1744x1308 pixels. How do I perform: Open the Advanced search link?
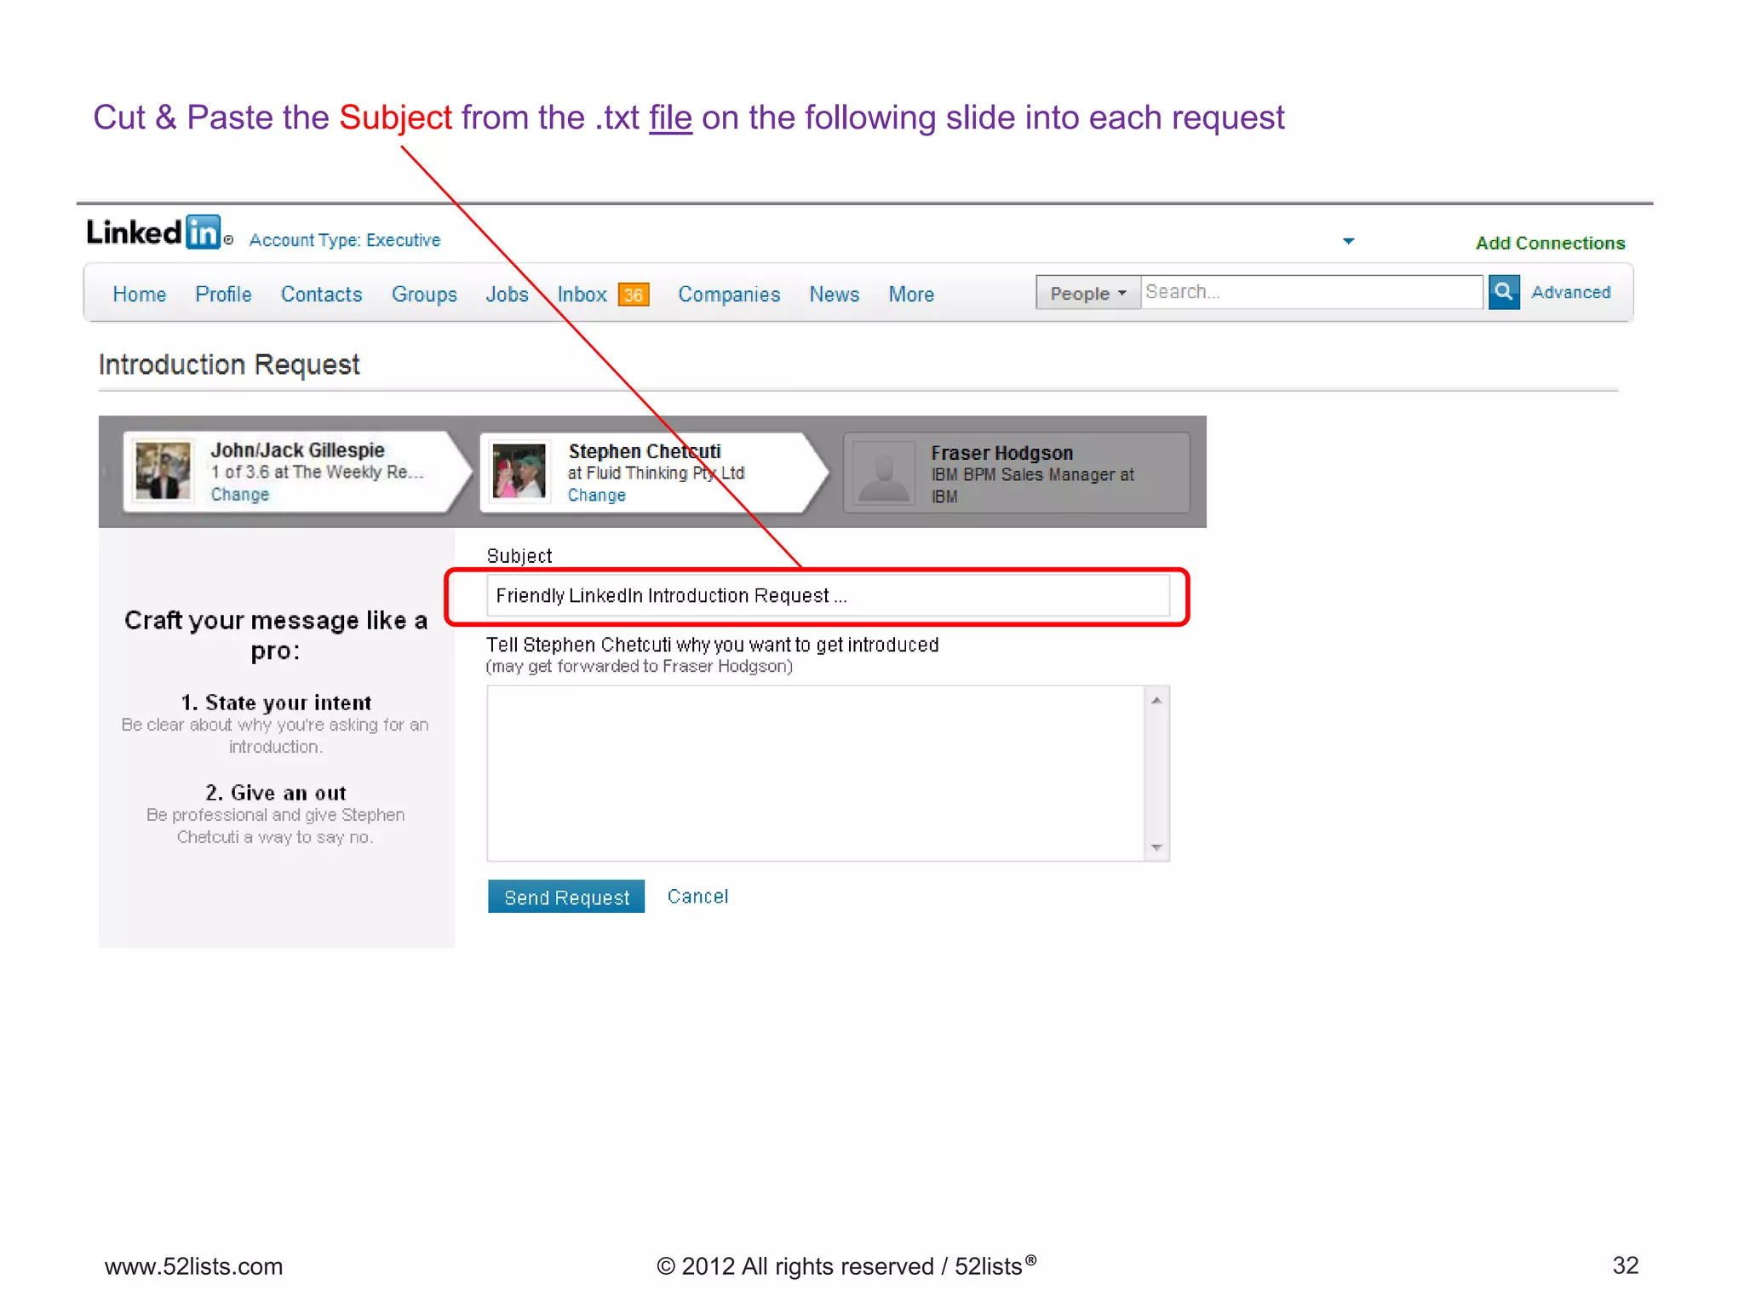tap(1570, 292)
